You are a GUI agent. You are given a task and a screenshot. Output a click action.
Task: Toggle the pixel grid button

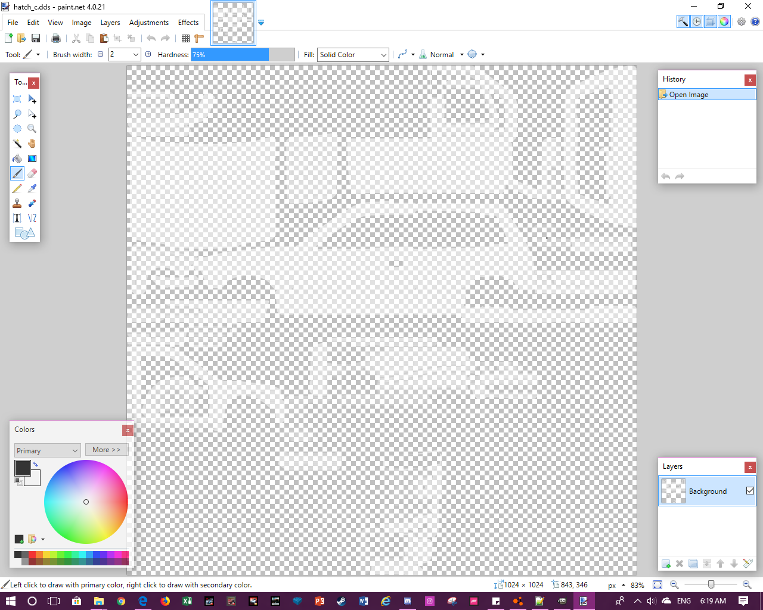tap(185, 38)
